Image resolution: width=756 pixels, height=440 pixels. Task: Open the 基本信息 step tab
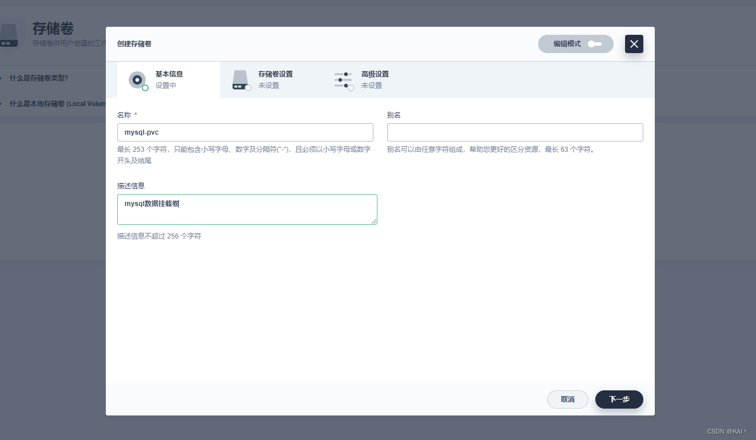coord(169,80)
